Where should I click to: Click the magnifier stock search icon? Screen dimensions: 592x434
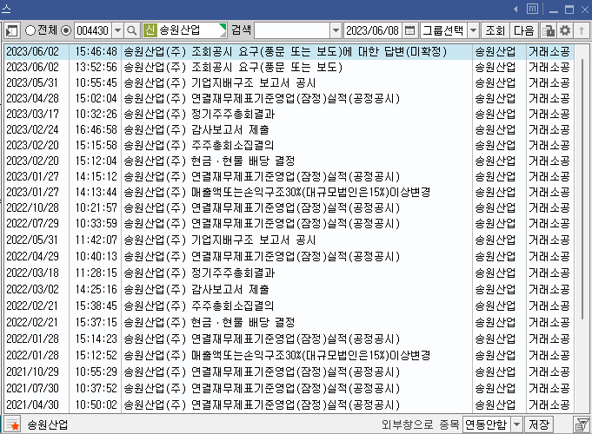[132, 30]
